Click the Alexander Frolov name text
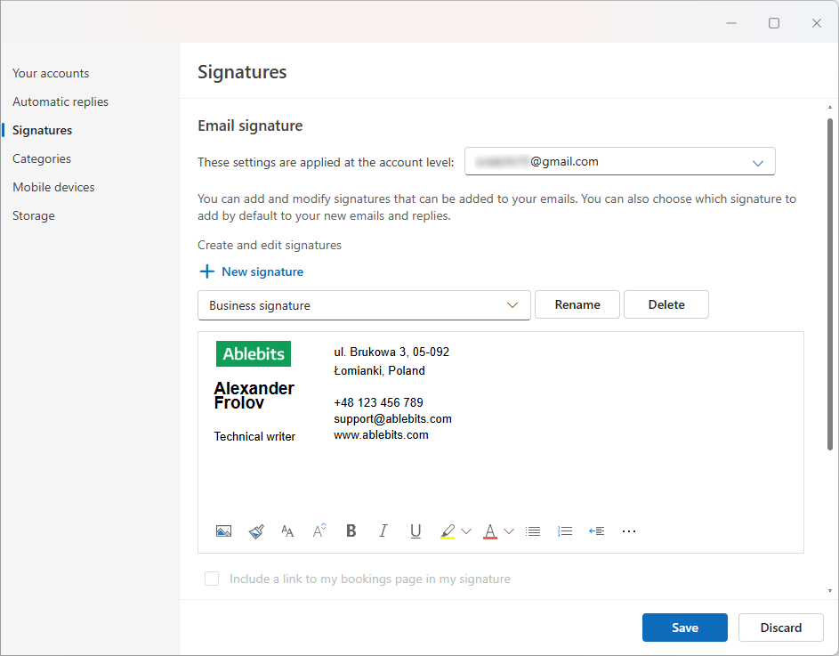Image resolution: width=839 pixels, height=656 pixels. [254, 395]
